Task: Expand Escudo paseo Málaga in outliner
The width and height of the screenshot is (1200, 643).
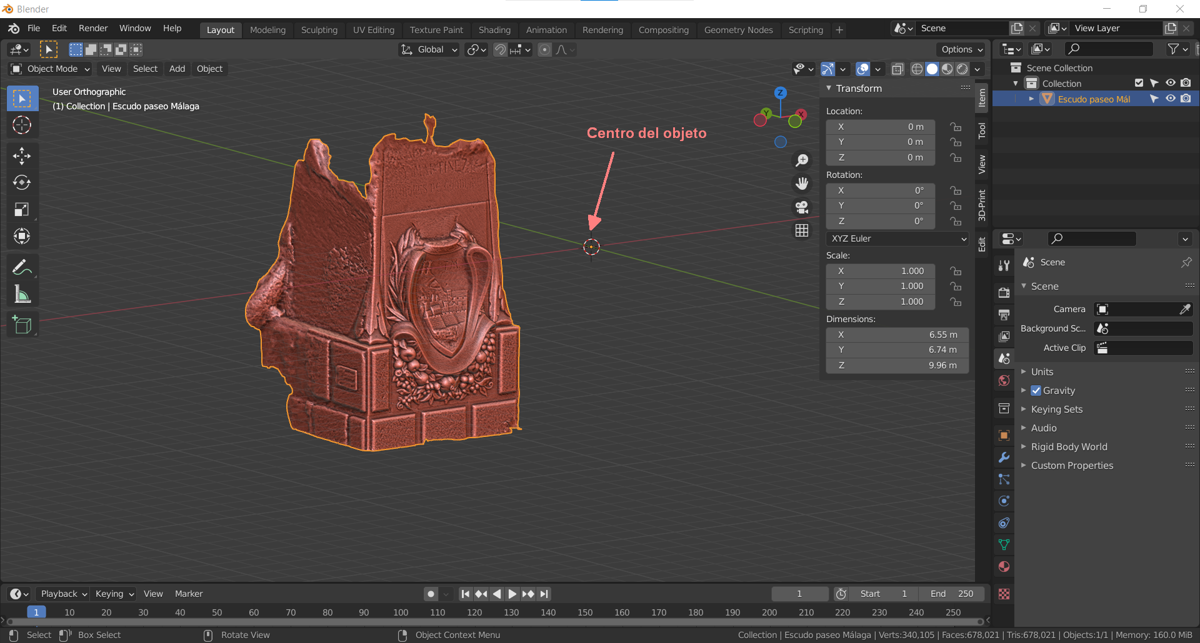Action: [1031, 99]
